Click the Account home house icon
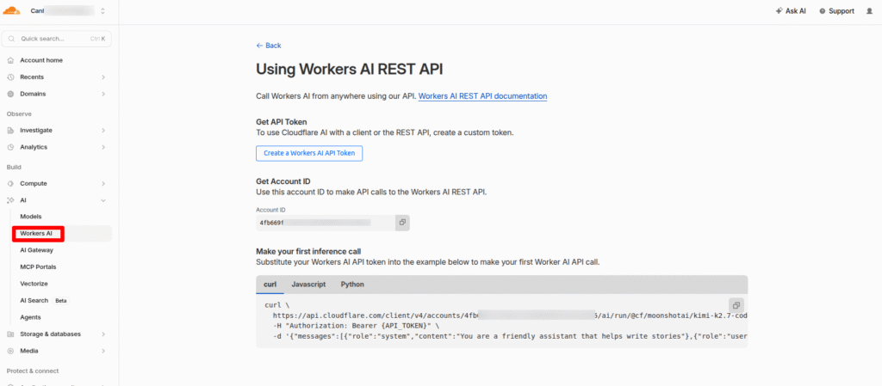The height and width of the screenshot is (386, 882). [10, 60]
